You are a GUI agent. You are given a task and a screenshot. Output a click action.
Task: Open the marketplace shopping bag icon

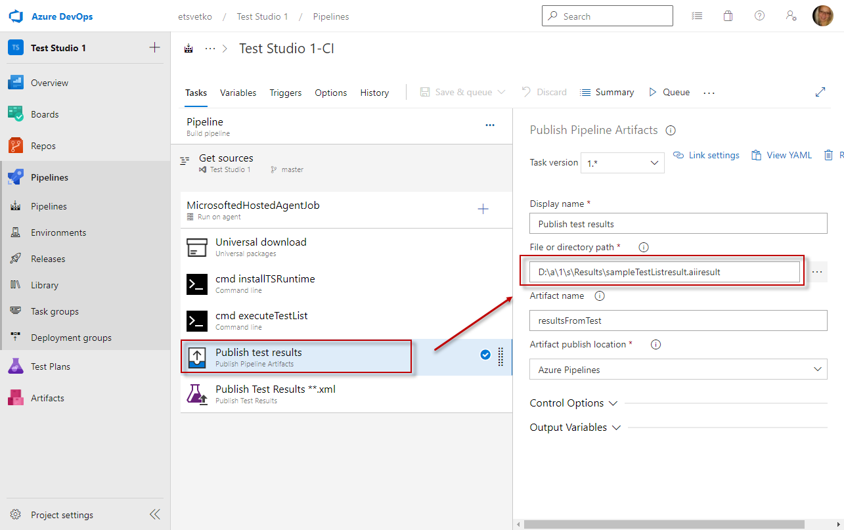point(728,16)
